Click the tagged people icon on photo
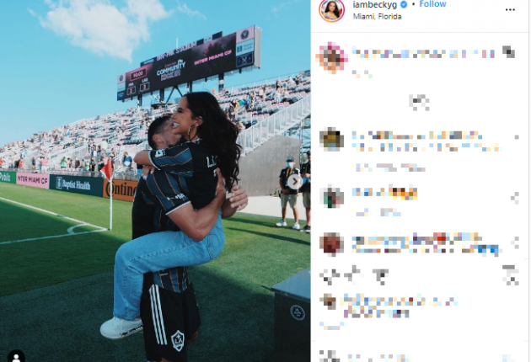Screen dimensions: 531x362 [x=16, y=357]
